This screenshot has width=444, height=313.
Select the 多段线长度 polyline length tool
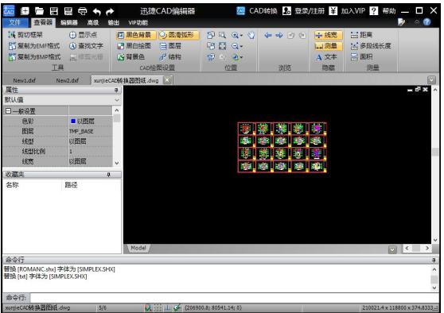click(371, 46)
